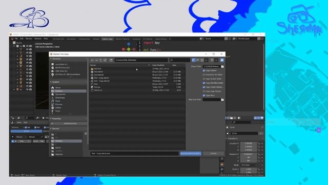Browse folder icon next to Player Path

pos(222,66)
